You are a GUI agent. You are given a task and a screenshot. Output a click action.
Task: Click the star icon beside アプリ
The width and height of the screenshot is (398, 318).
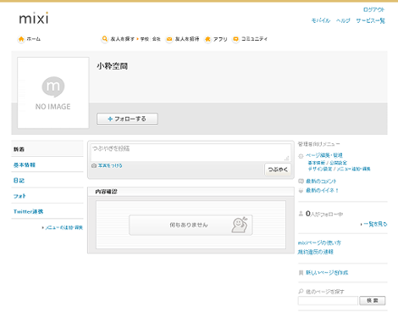[x=207, y=39]
